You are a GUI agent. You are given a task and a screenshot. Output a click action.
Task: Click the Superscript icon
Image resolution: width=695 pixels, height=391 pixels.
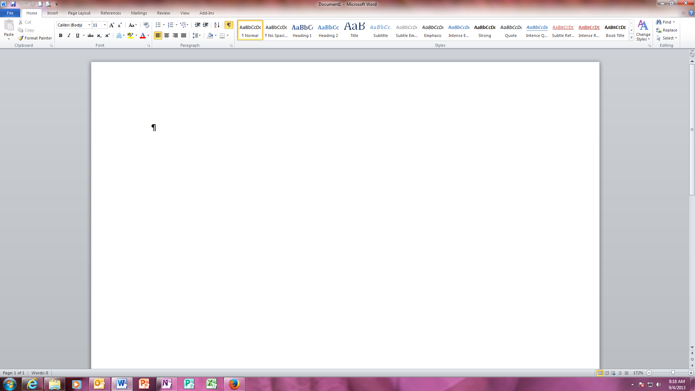point(107,36)
